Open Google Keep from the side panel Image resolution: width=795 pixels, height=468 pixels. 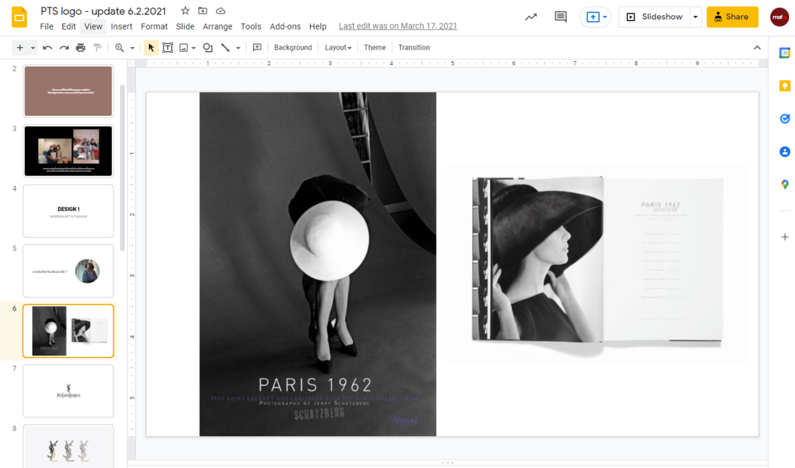(784, 85)
